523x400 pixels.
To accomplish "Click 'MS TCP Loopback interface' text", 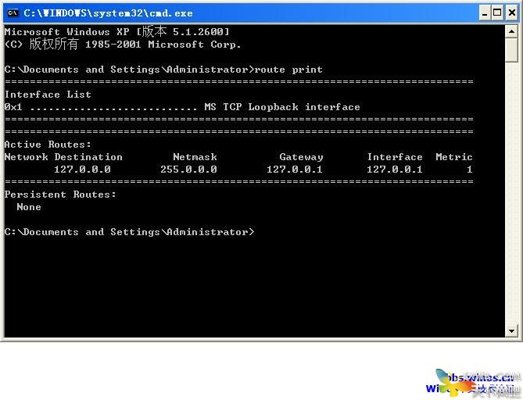I will [x=282, y=107].
